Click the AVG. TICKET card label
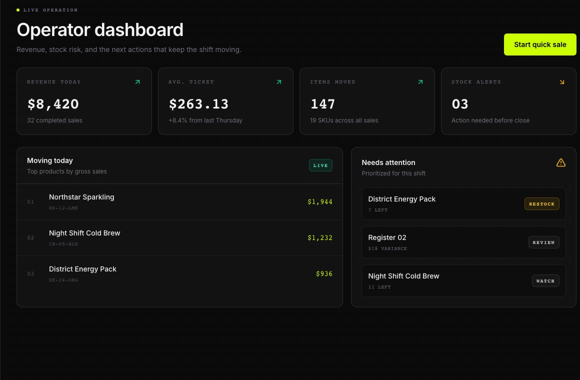580x380 pixels. point(191,82)
